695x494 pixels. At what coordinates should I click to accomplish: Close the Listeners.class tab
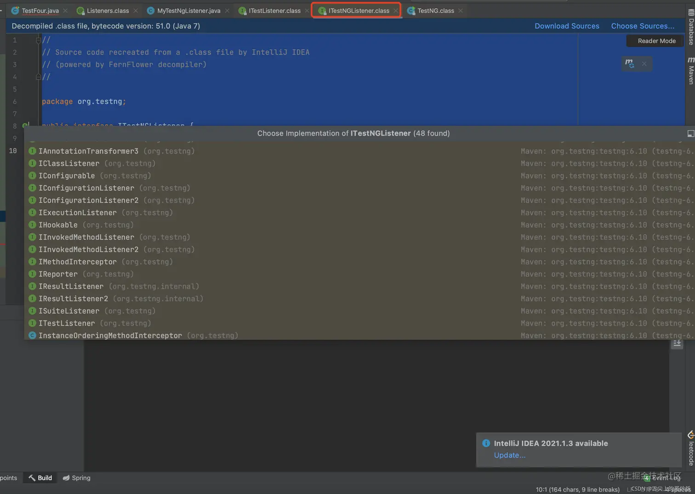tap(136, 11)
